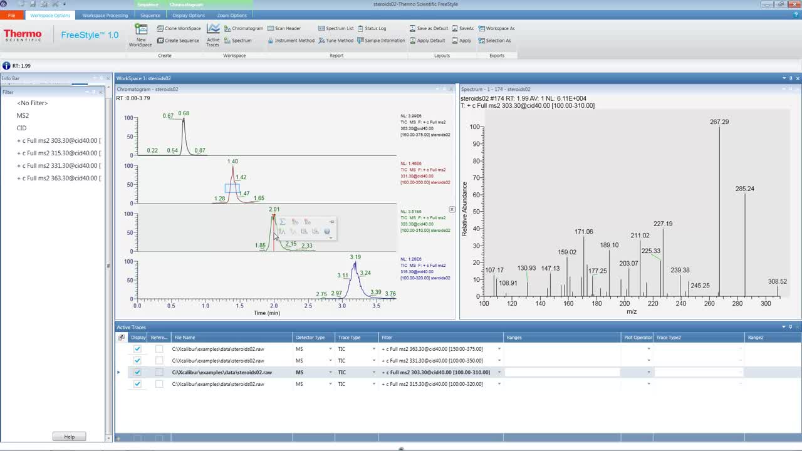Select the Full ms2 315.30 filter
The height and width of the screenshot is (451, 802).
point(59,153)
